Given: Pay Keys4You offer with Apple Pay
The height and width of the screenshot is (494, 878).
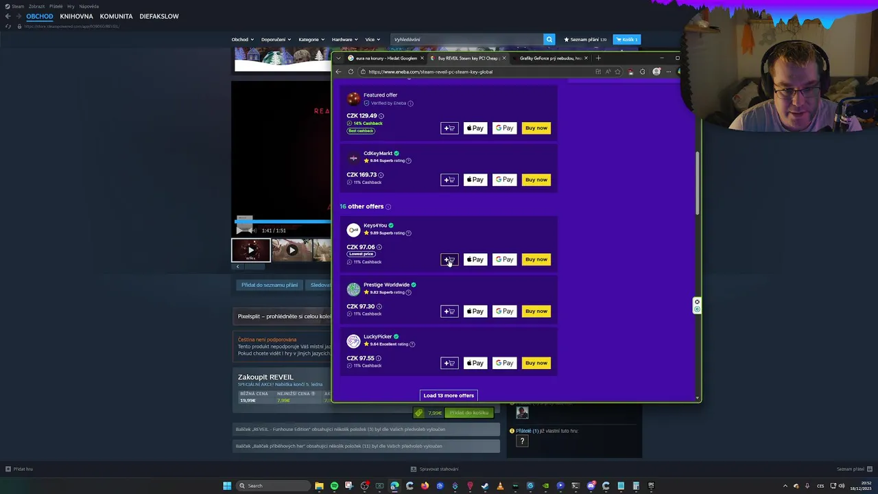Looking at the screenshot, I should point(475,259).
